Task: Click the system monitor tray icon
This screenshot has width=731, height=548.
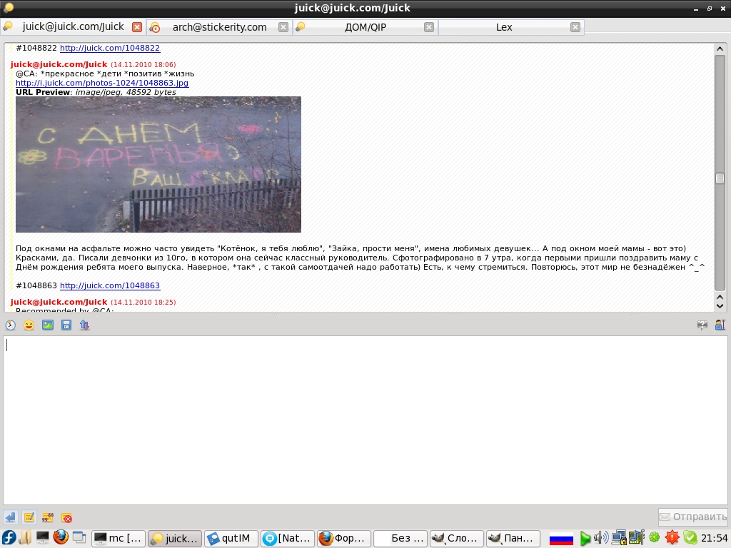Action: (636, 538)
